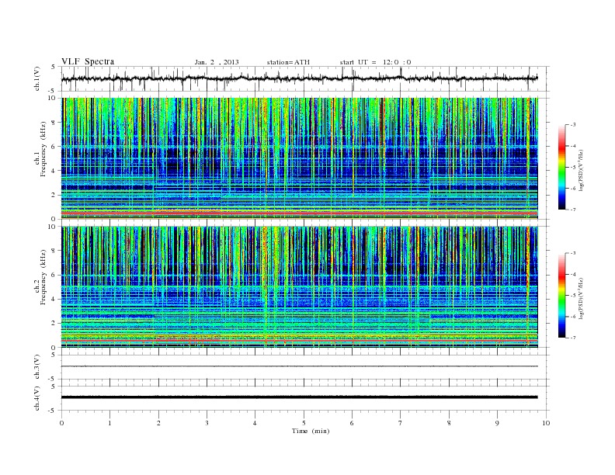
Task: Click inside the ch.1 spectrogram plot
Action: pyautogui.click(x=300, y=158)
